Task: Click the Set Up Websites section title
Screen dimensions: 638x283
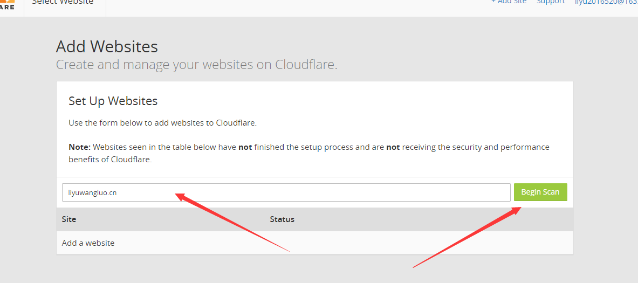Action: click(x=113, y=101)
